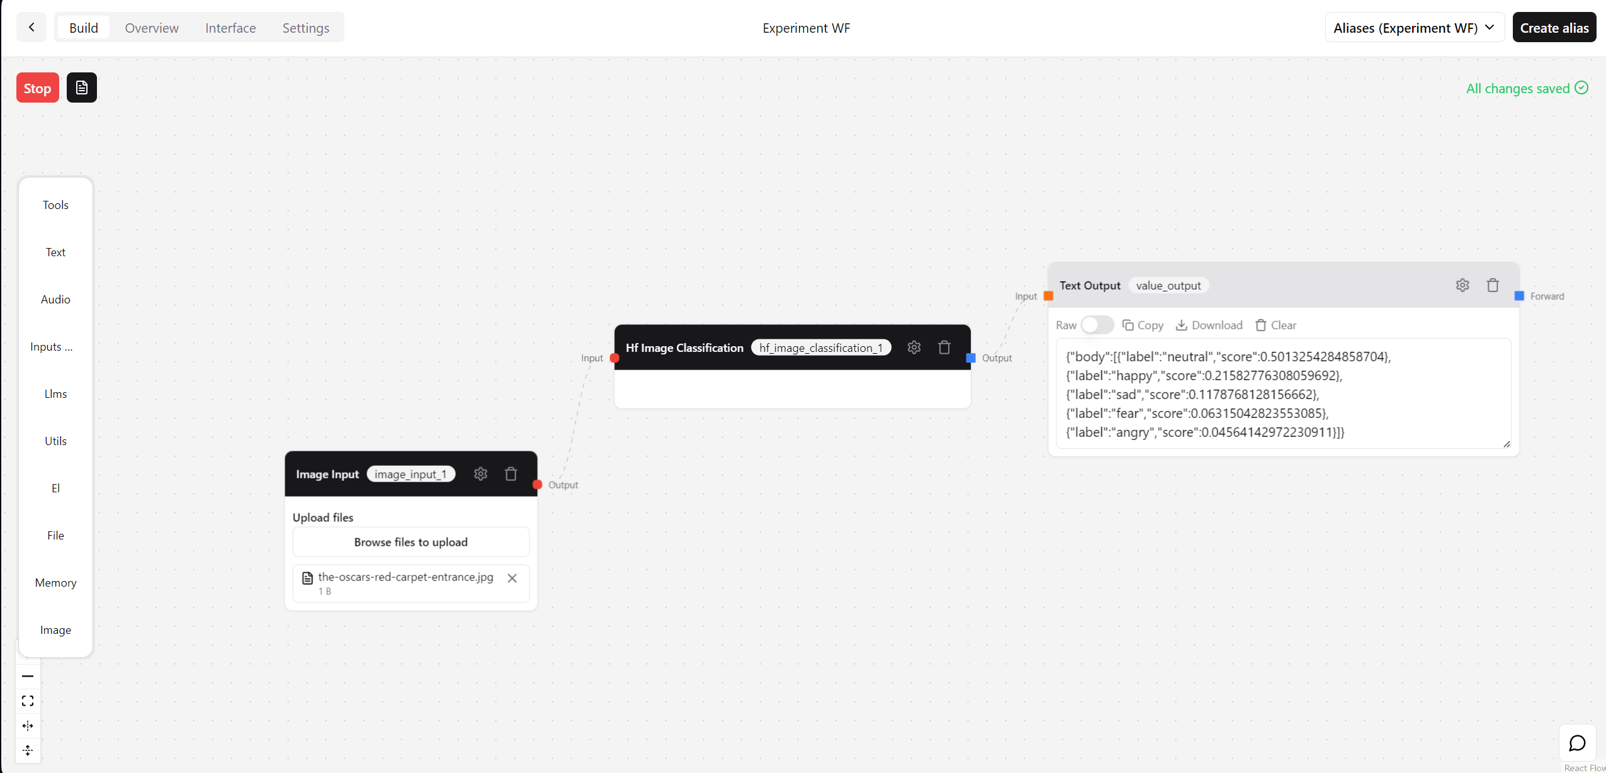The image size is (1606, 773).
Task: Click the Copy button in Text Output panel
Action: pyautogui.click(x=1143, y=325)
